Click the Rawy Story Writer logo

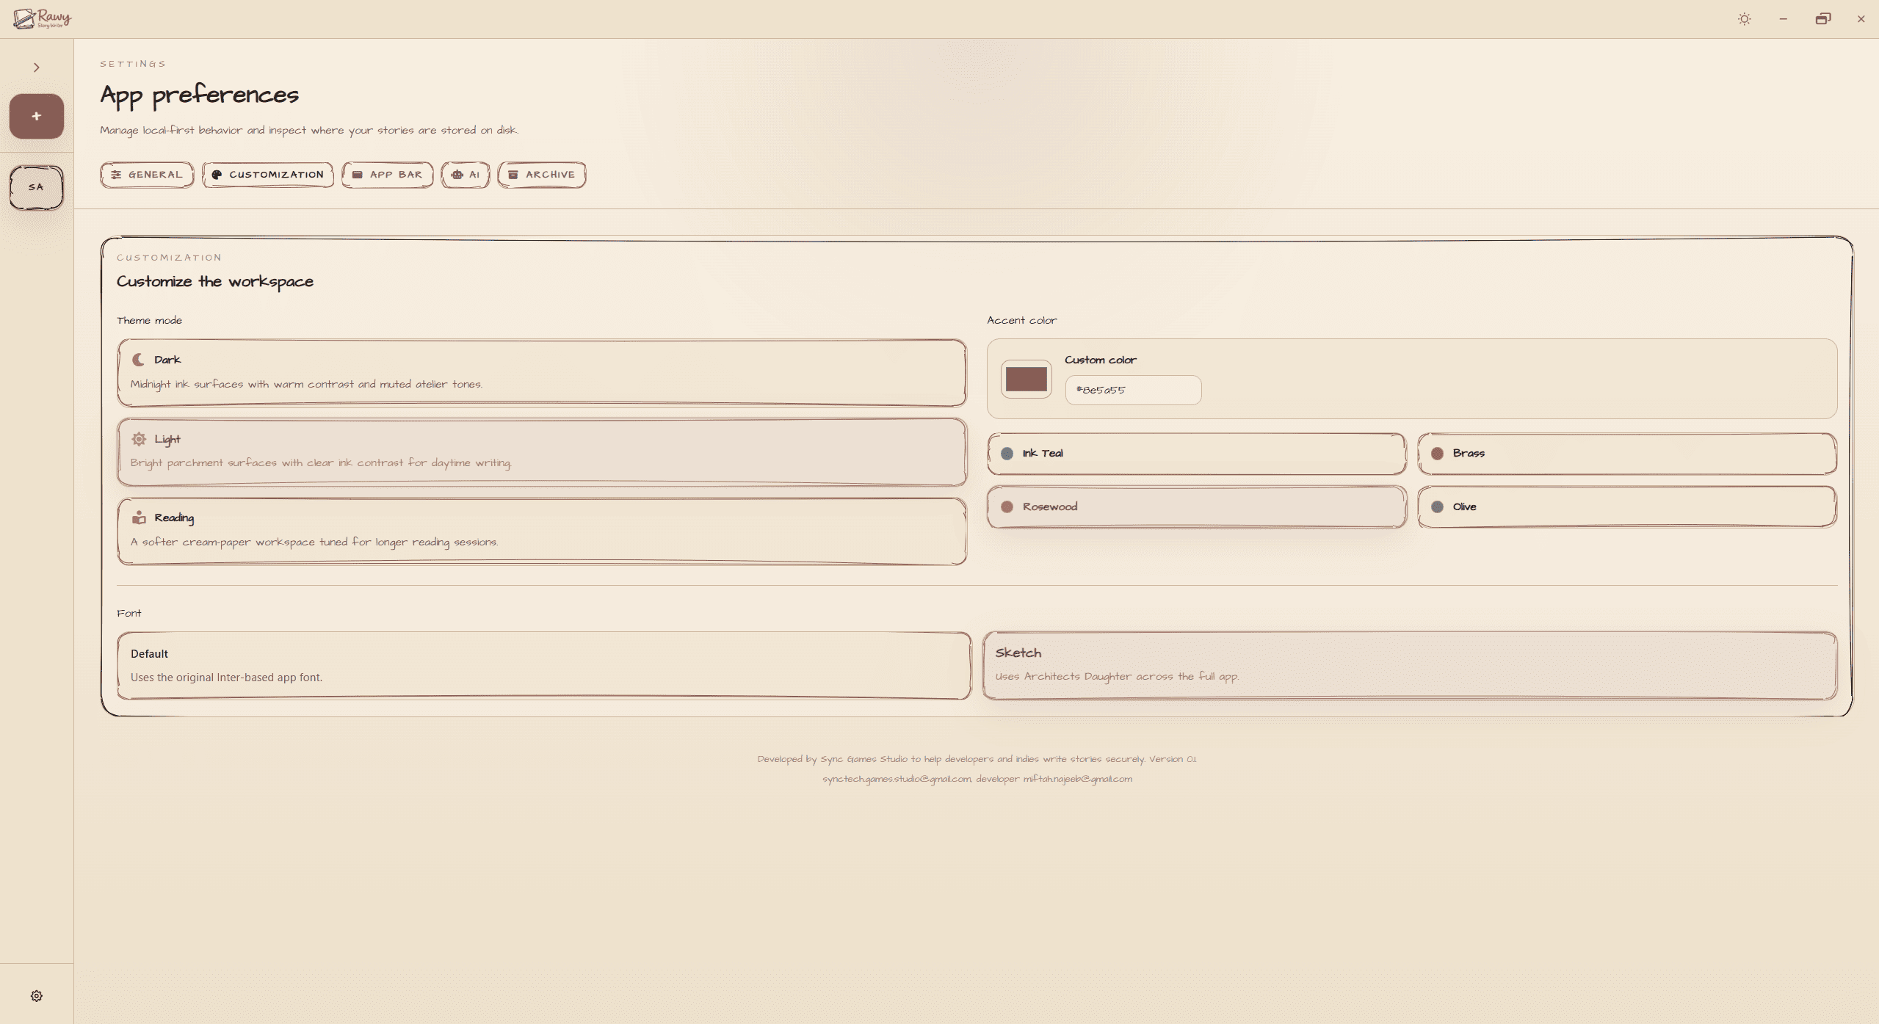43,18
